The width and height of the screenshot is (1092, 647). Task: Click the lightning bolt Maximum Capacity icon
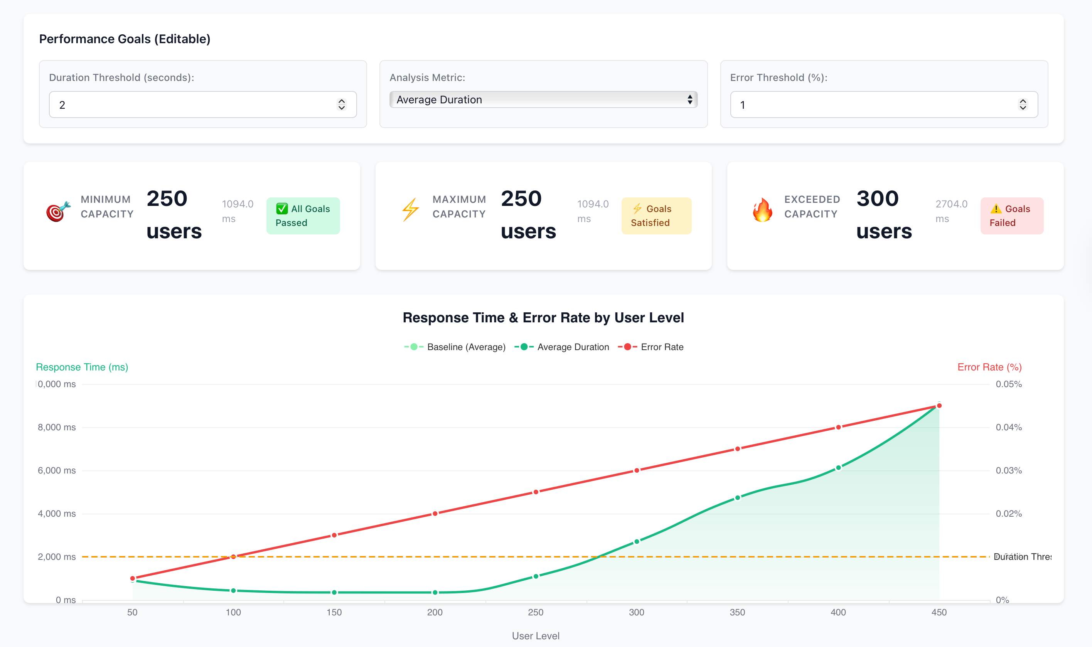tap(410, 210)
